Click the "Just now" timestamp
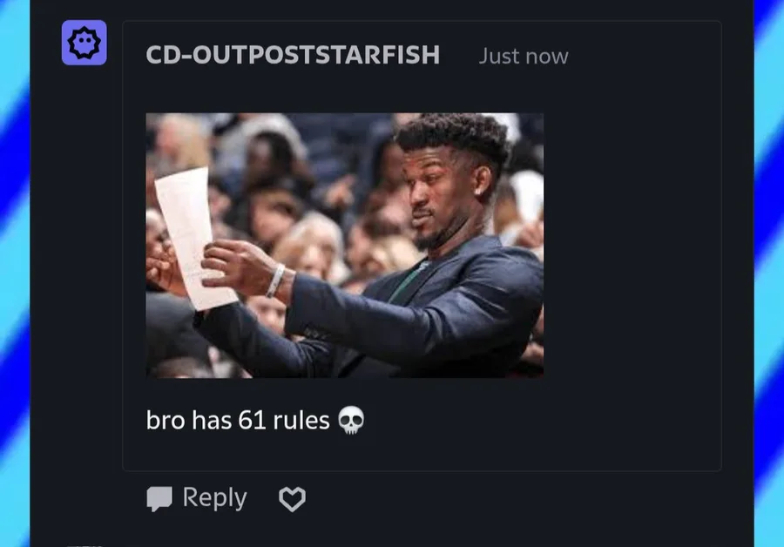This screenshot has width=784, height=547. (524, 56)
